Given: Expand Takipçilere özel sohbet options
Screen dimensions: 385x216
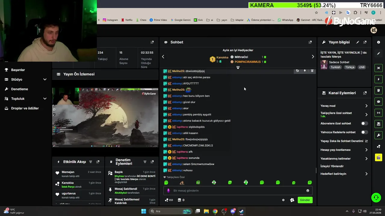Looking at the screenshot, I should pyautogui.click(x=366, y=115).
